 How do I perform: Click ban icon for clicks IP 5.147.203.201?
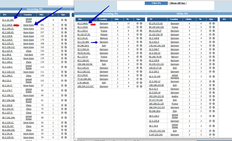point(214,135)
